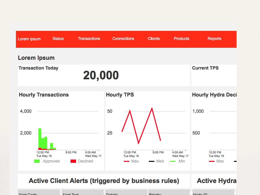Toggle the Approved legend green swatch
Screen dimensions: 260x195
pyautogui.click(x=37, y=161)
